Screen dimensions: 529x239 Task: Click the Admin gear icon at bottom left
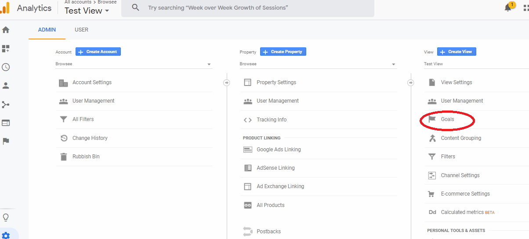point(6,235)
